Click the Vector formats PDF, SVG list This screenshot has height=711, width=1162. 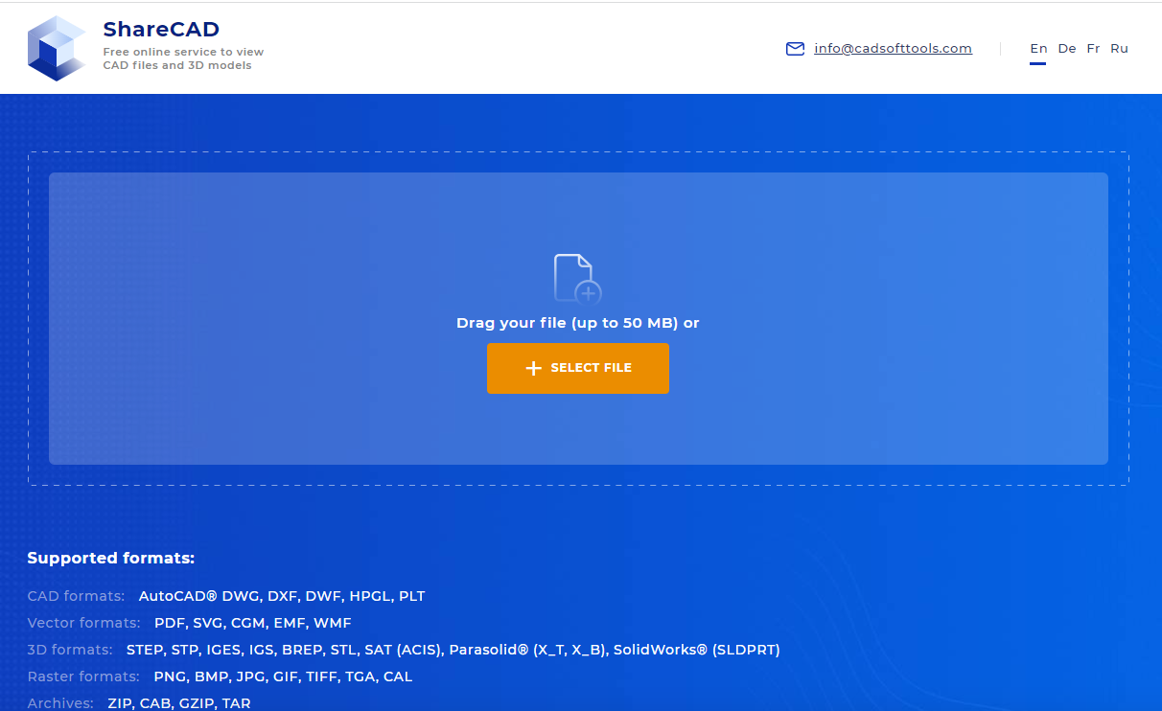coord(253,623)
